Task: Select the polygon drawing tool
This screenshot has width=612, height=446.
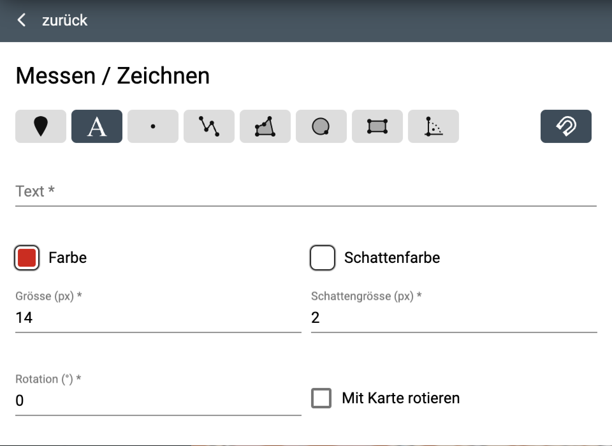Action: point(265,126)
